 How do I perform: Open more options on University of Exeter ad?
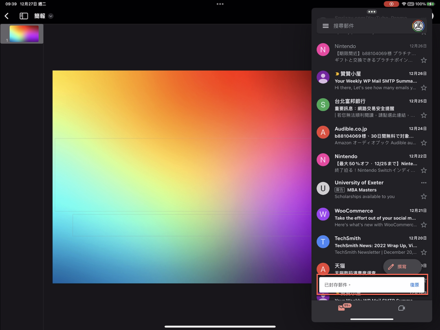[424, 183]
